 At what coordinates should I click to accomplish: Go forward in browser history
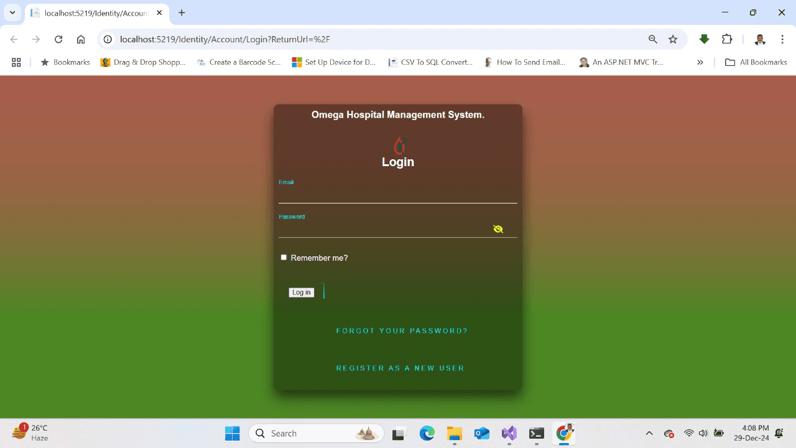coord(36,39)
